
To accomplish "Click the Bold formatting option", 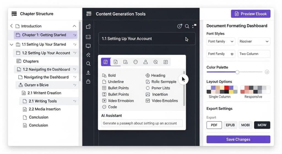I will click(x=109, y=75).
